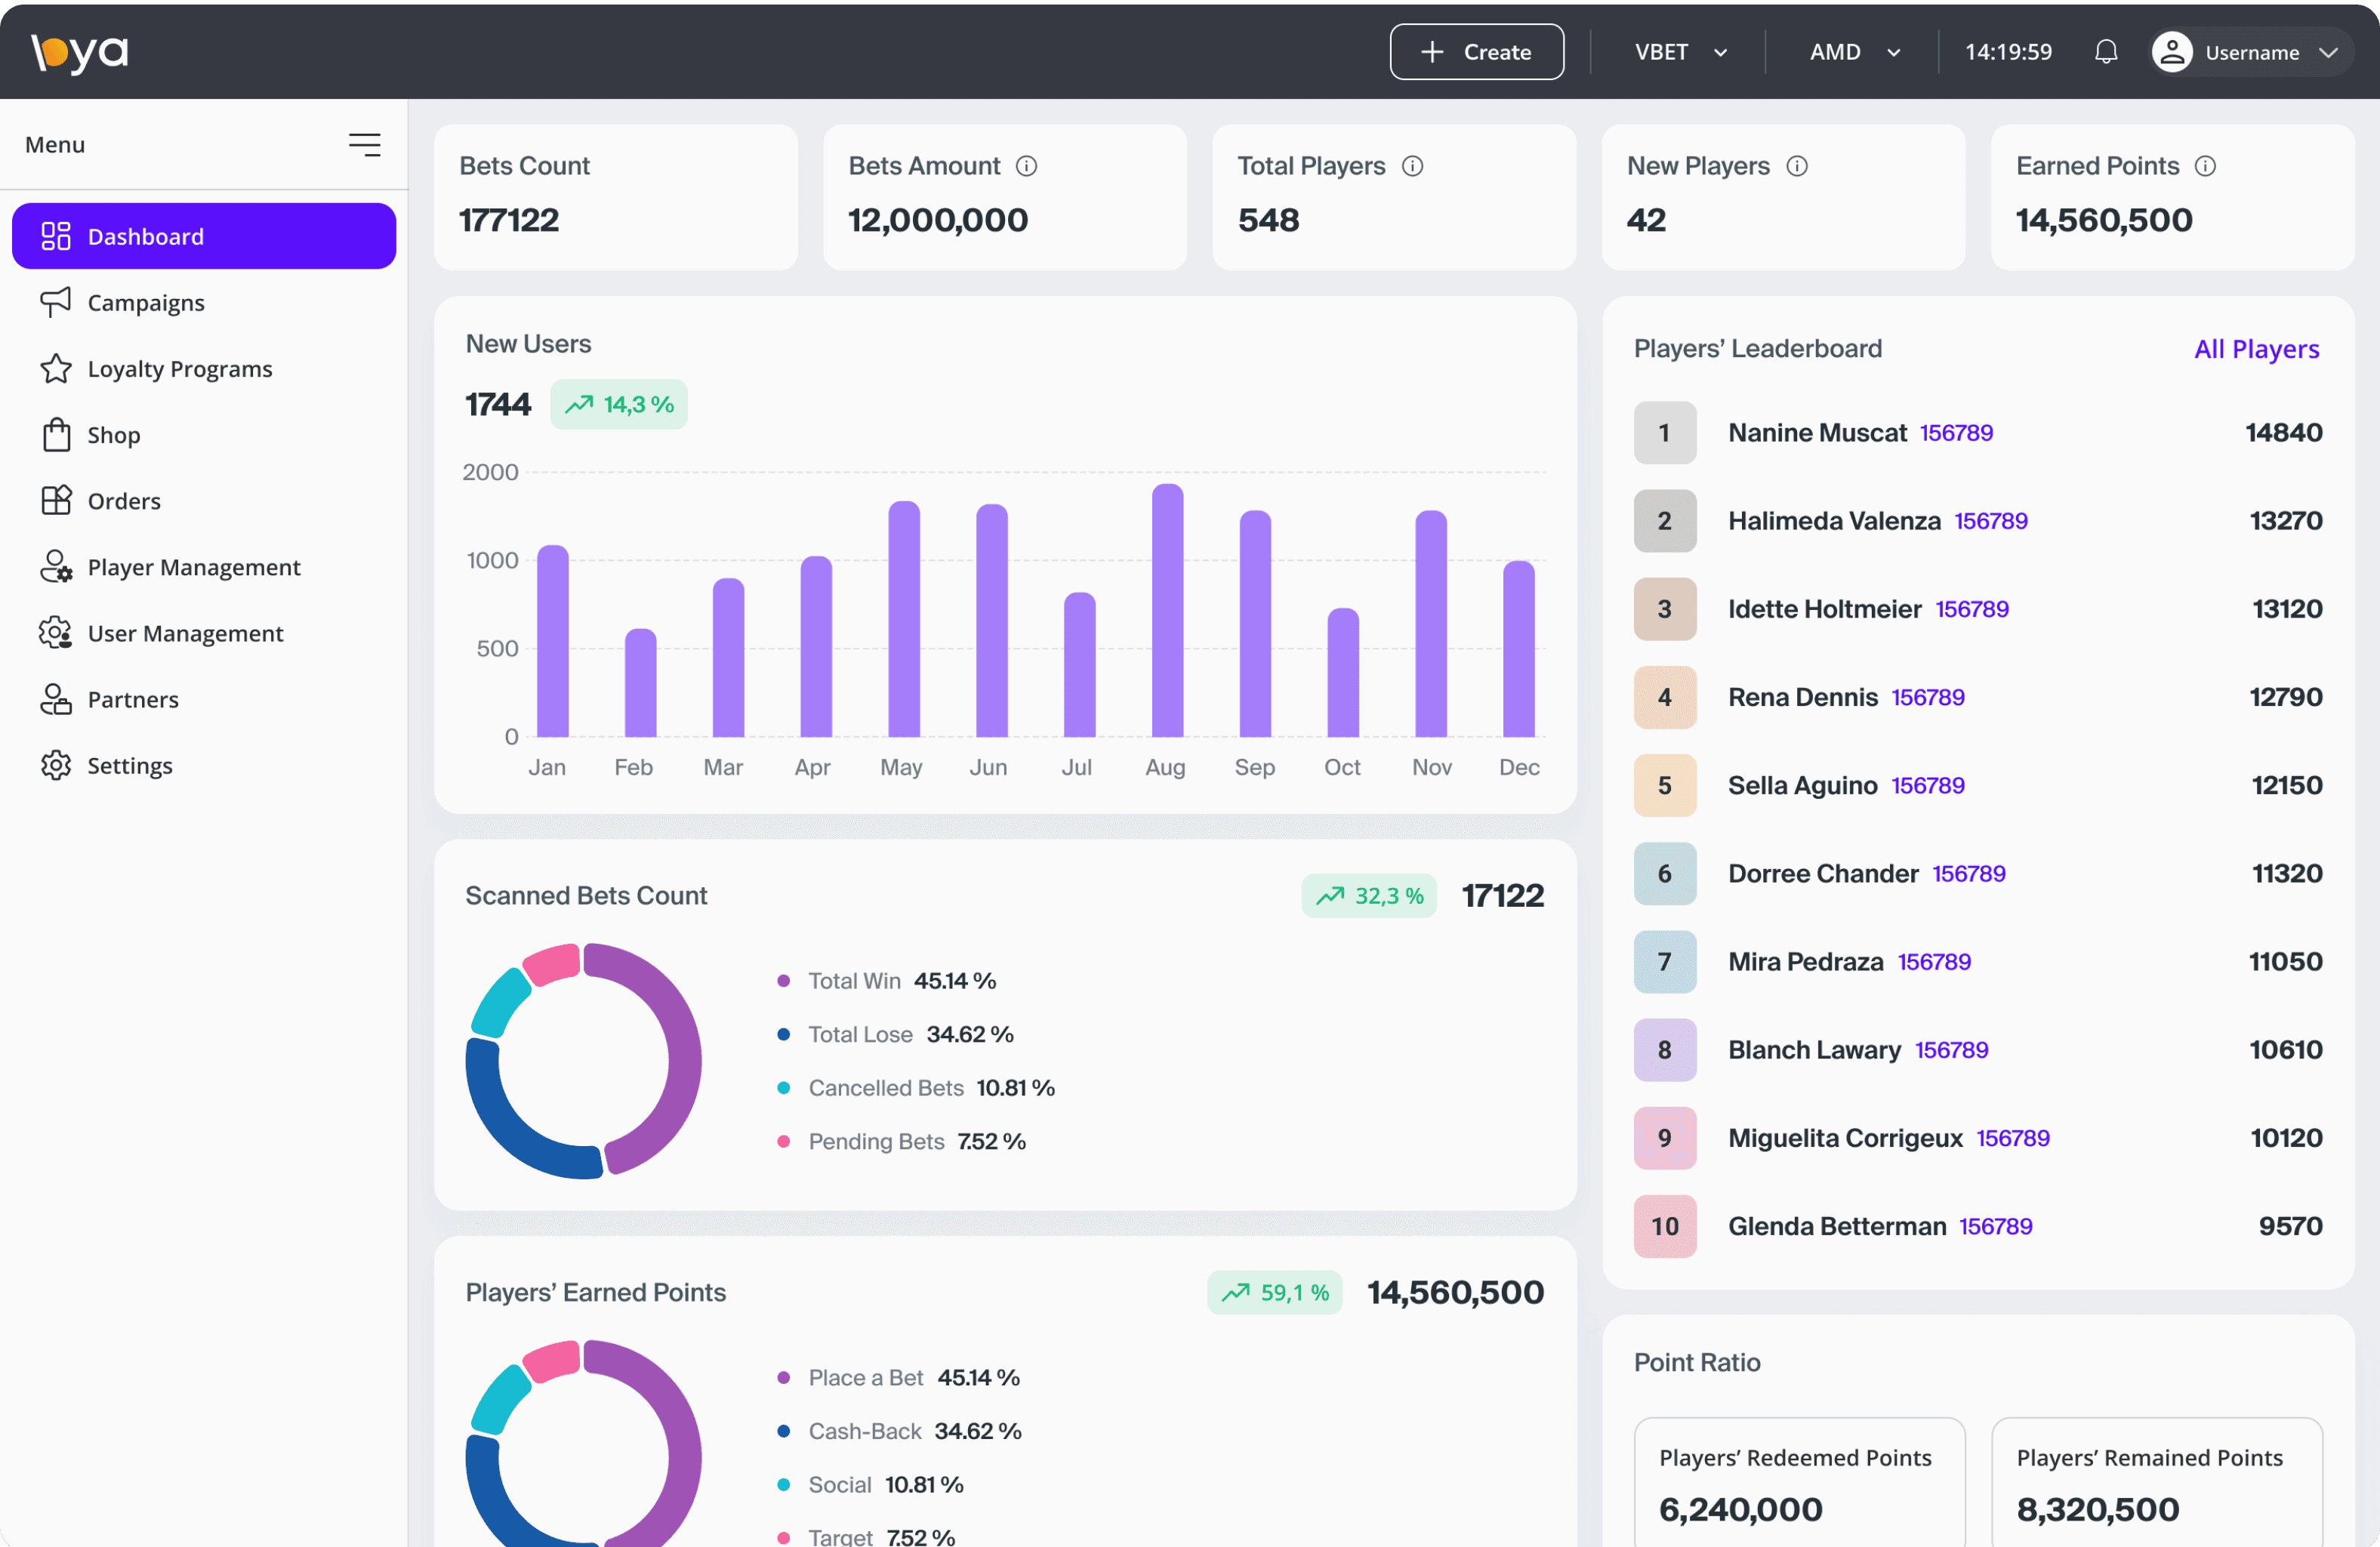Screen dimensions: 2380x1547
Task: Click the Bets Amount info icon
Action: [x=1026, y=166]
